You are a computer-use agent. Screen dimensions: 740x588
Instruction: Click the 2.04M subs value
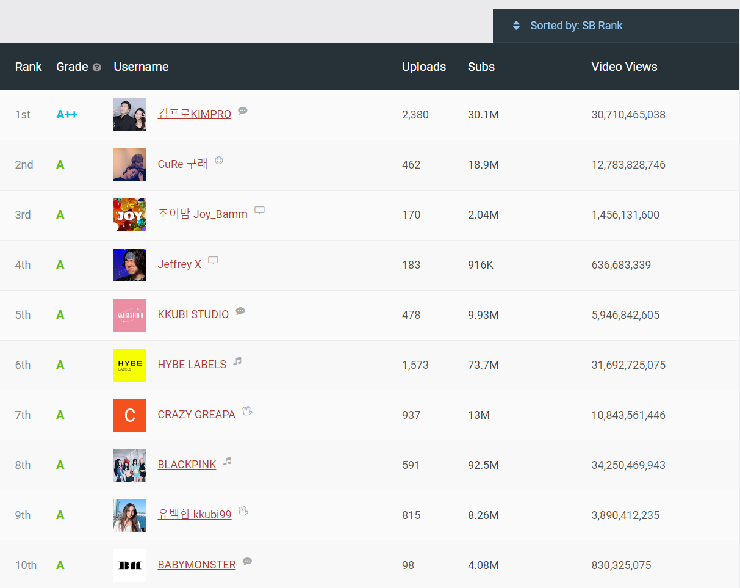tap(483, 215)
